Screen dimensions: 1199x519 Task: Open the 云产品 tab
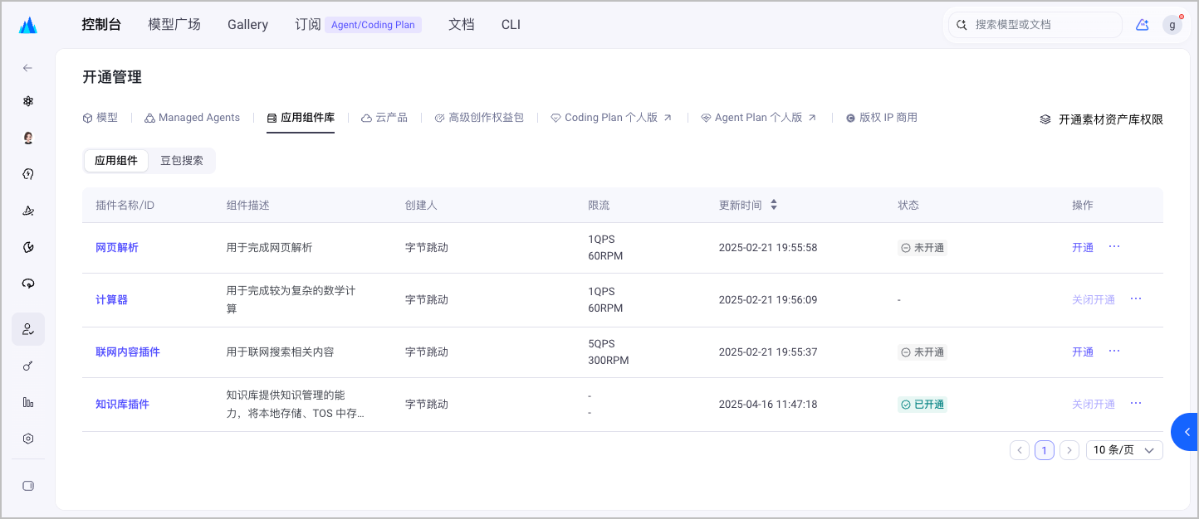384,118
